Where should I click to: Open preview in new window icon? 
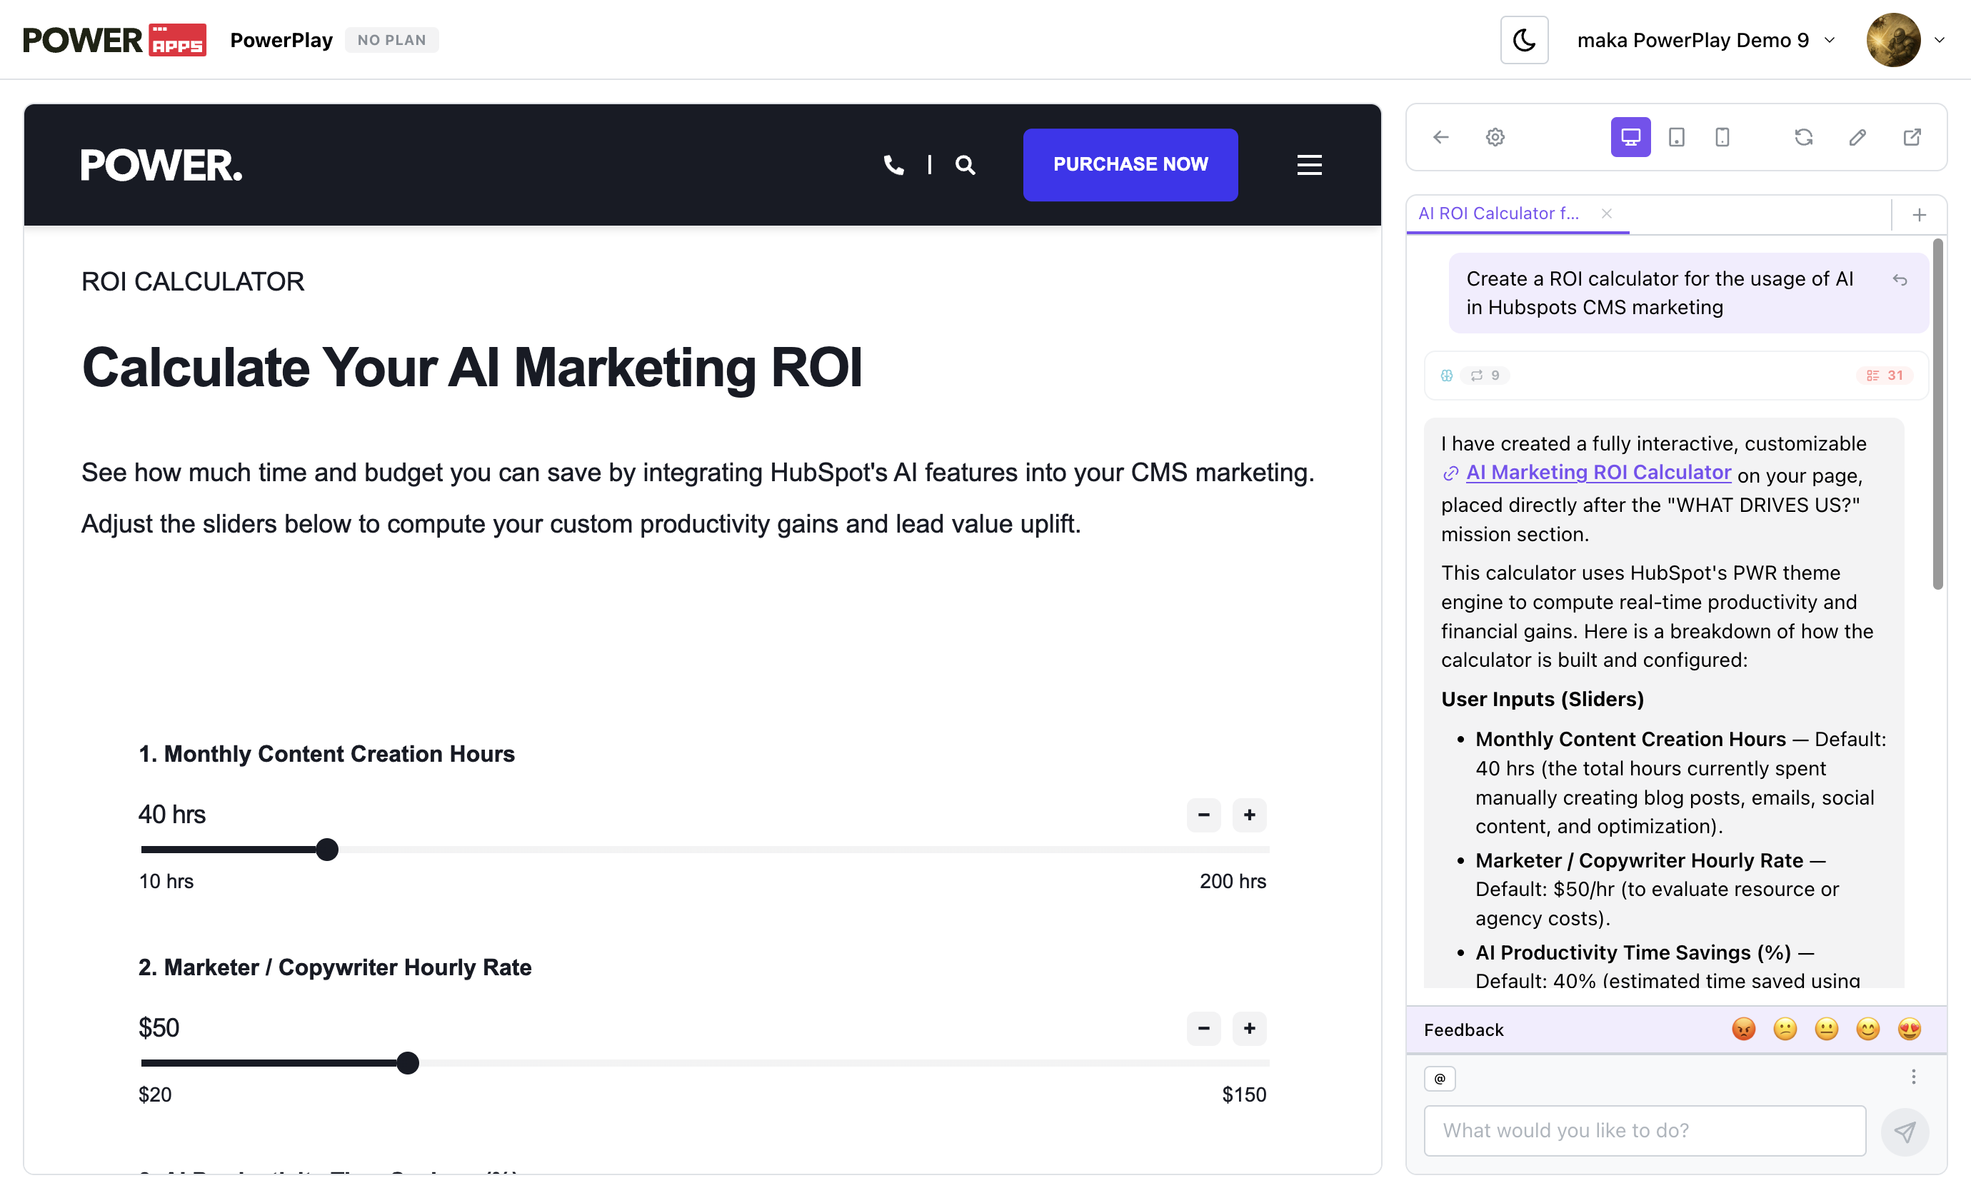(1912, 138)
